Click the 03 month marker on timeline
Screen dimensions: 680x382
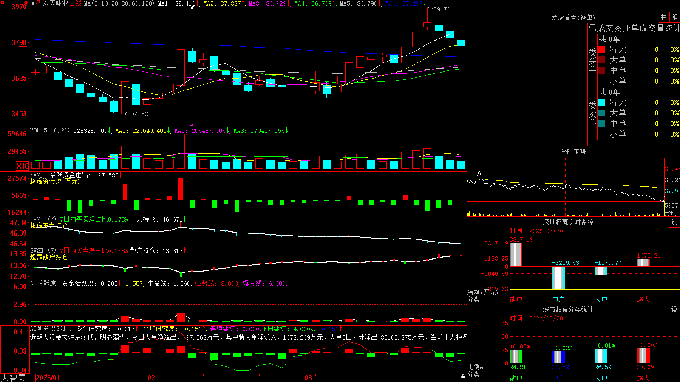pos(308,378)
